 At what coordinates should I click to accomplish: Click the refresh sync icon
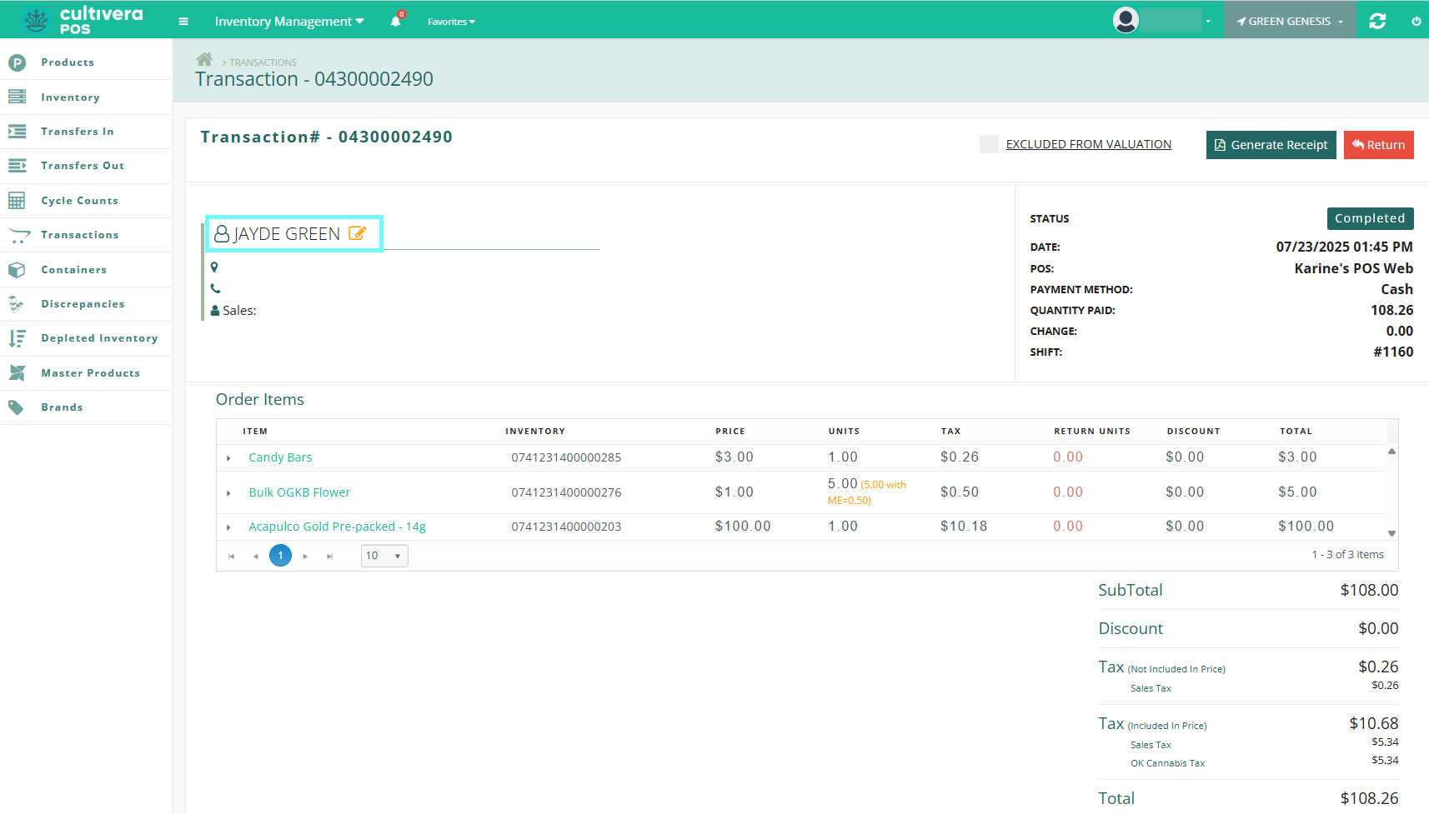1377,22
